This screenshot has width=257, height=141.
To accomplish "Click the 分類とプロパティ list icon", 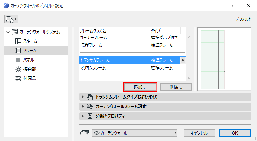I will point(90,116).
